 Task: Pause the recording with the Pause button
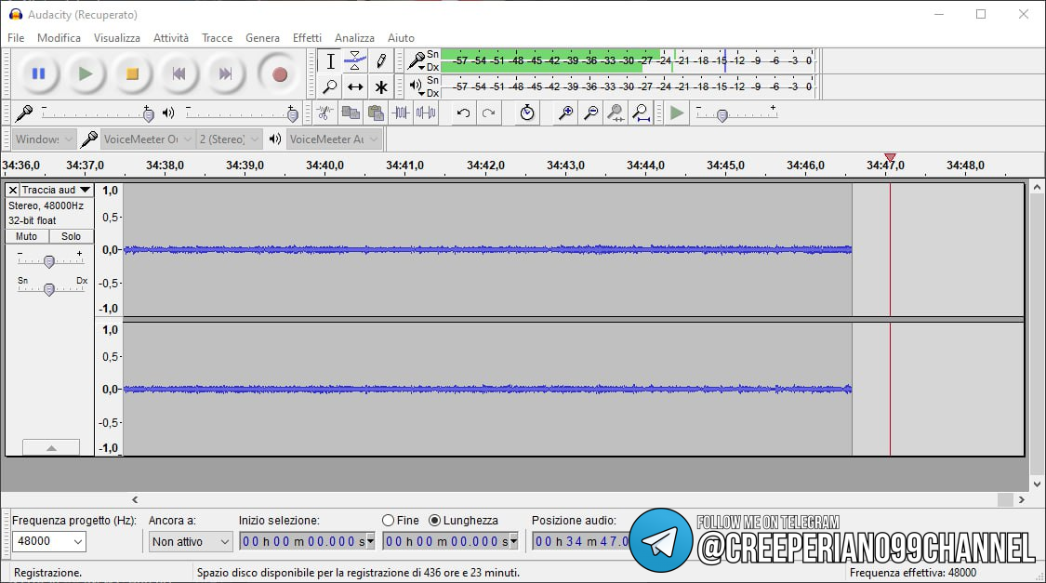[x=39, y=73]
